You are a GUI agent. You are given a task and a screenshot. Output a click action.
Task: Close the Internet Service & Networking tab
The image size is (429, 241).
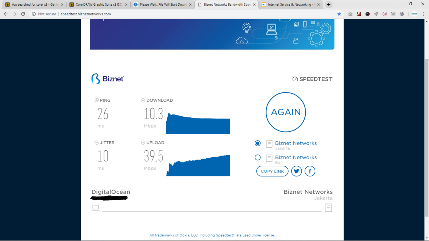318,5
